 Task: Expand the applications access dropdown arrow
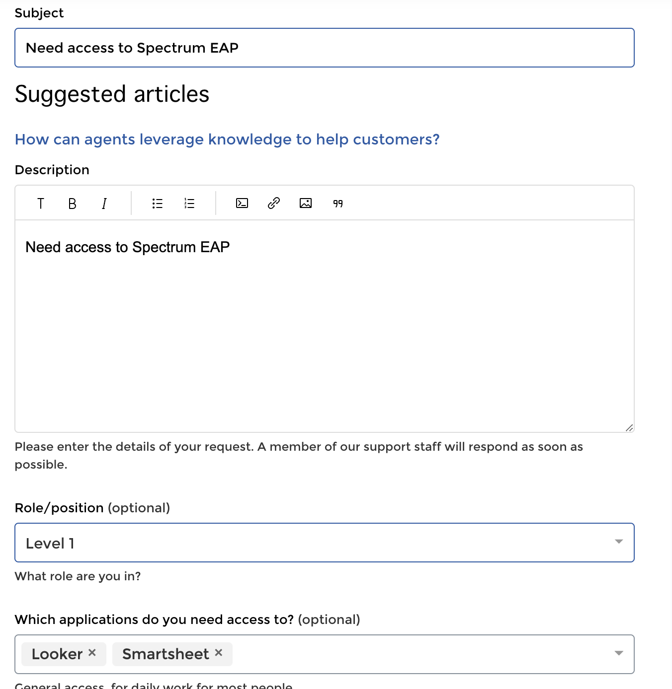[x=619, y=653]
